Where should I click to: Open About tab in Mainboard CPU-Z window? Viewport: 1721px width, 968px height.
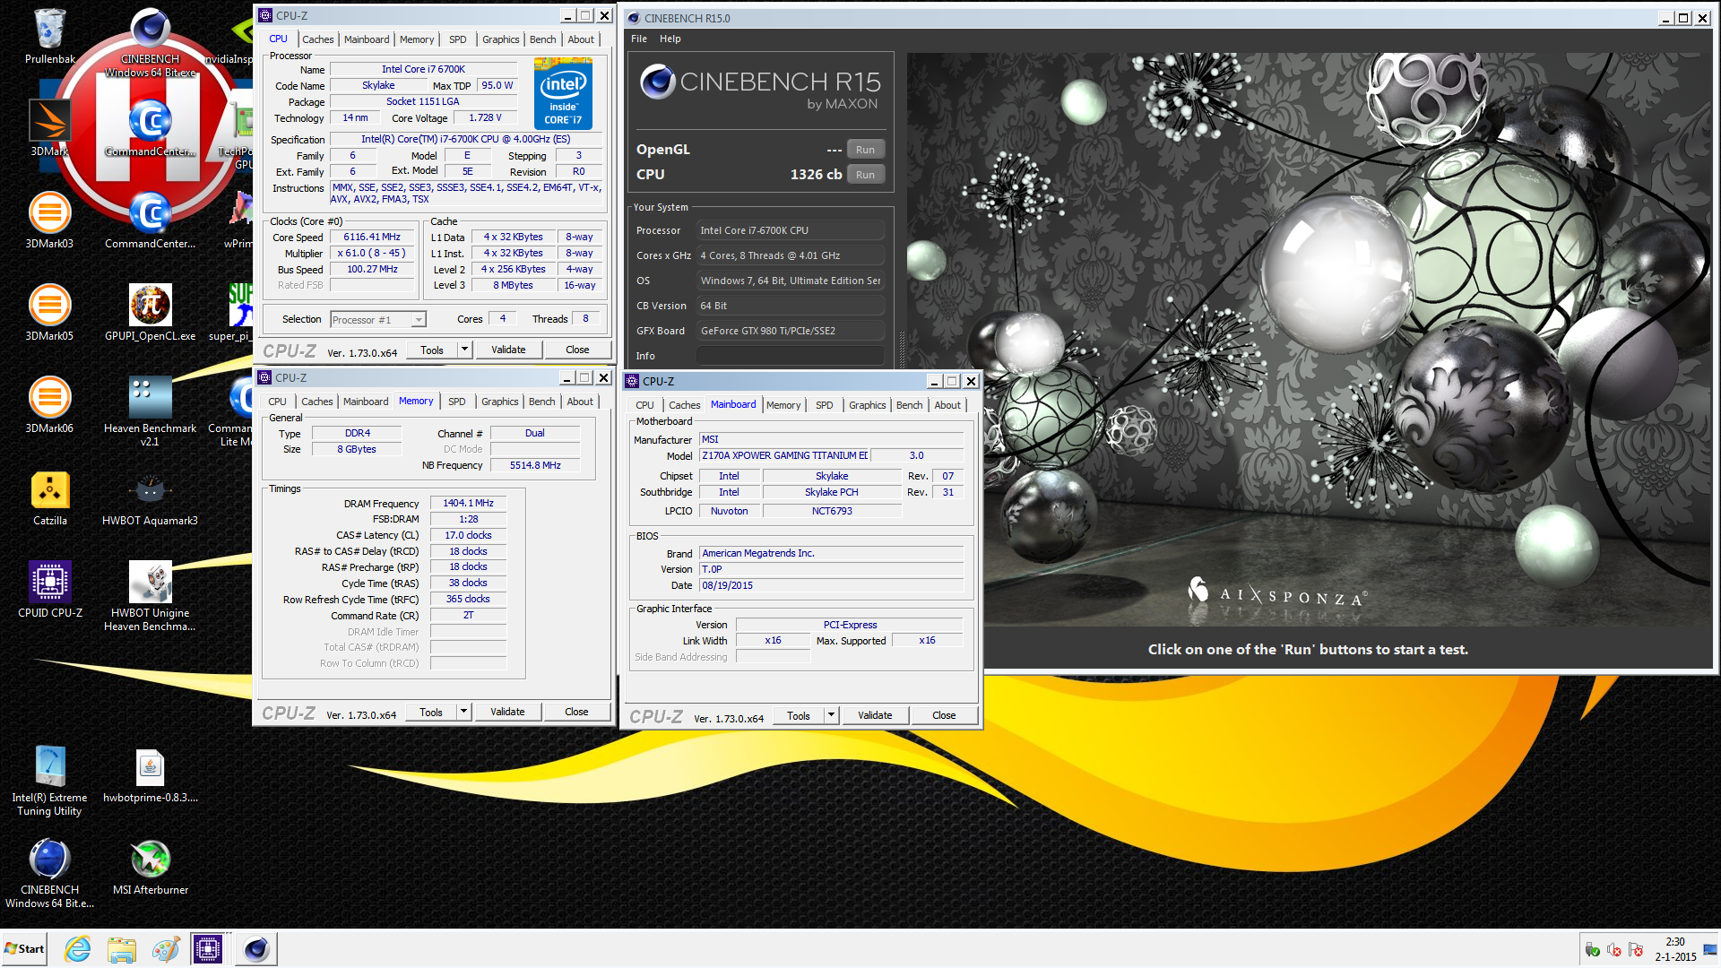pyautogui.click(x=947, y=405)
